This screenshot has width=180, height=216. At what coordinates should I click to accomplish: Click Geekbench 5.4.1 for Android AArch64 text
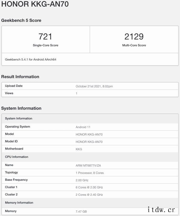[30, 59]
